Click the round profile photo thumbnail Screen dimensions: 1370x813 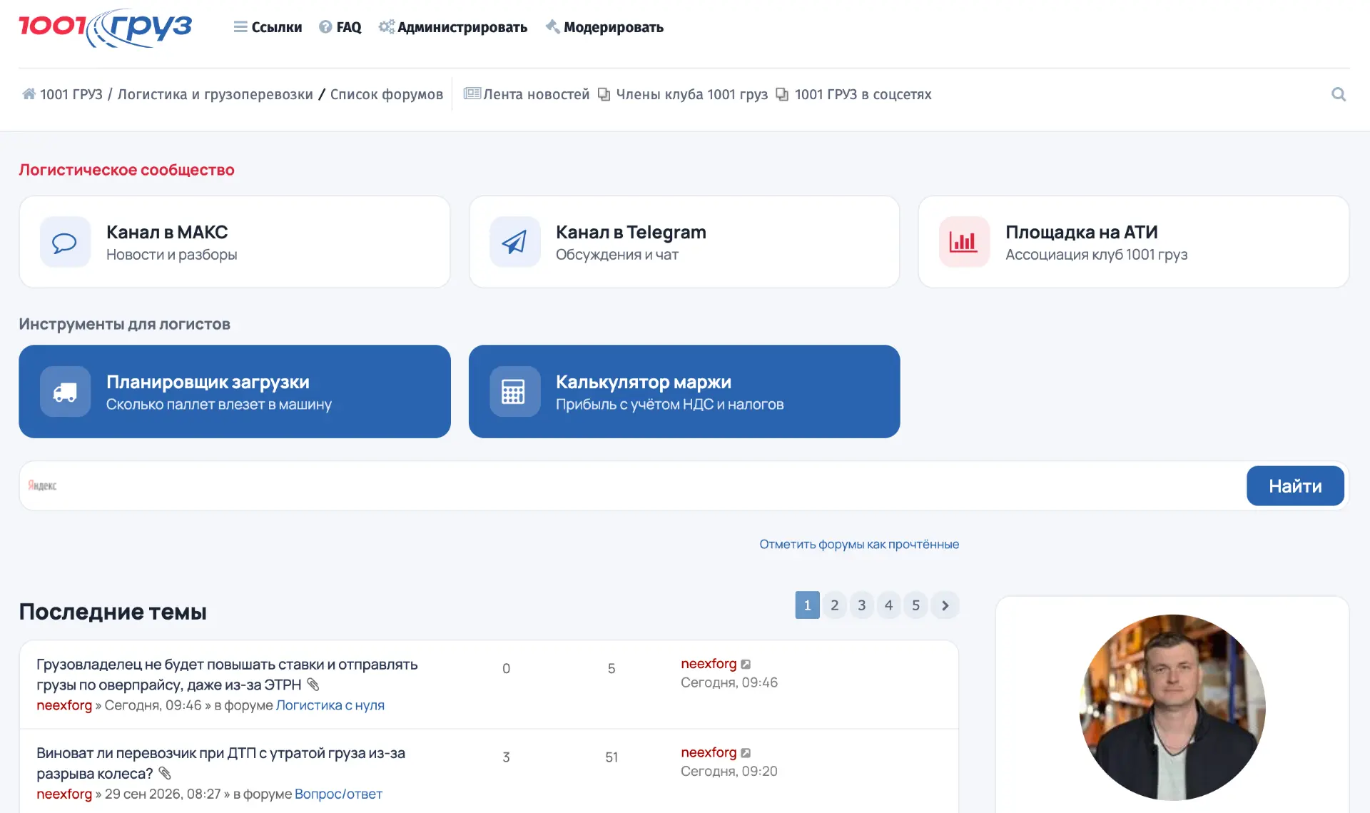1172,707
